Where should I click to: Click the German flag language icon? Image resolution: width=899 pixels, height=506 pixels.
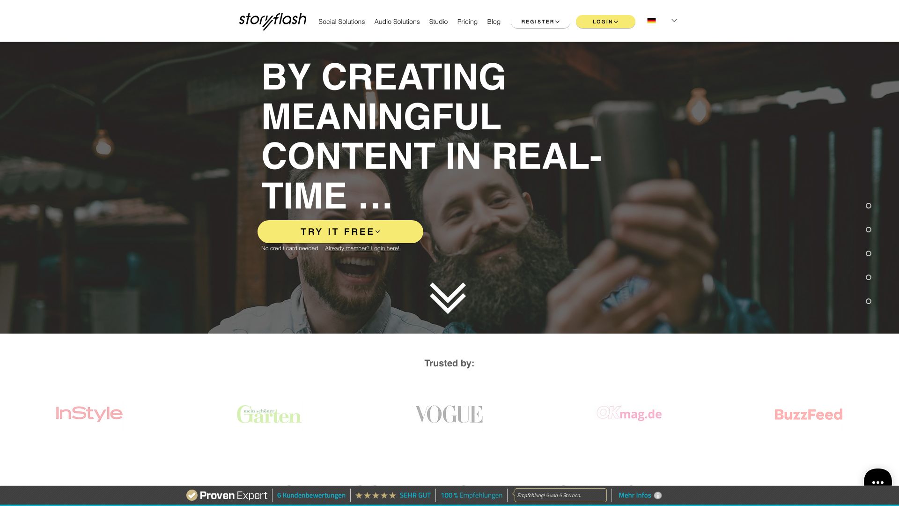tap(651, 21)
